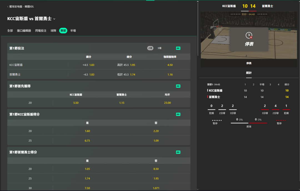Viewport: 300px width, 191px height.
Task: Click the stopped-clock icon on the court
Action: coord(249,35)
